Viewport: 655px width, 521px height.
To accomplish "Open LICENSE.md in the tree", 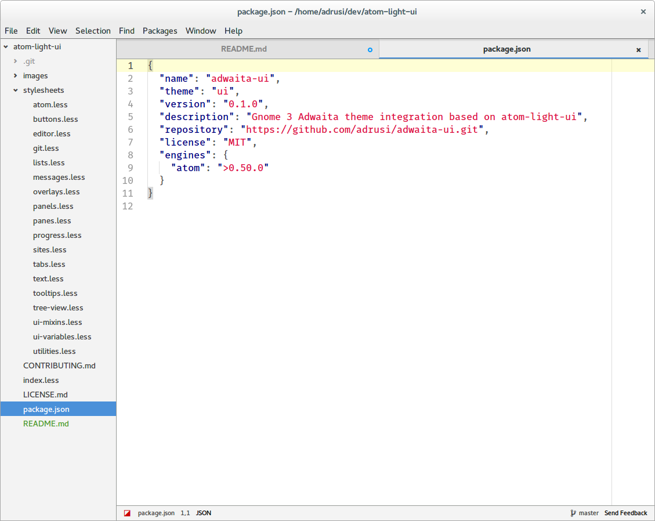I will pyautogui.click(x=45, y=395).
